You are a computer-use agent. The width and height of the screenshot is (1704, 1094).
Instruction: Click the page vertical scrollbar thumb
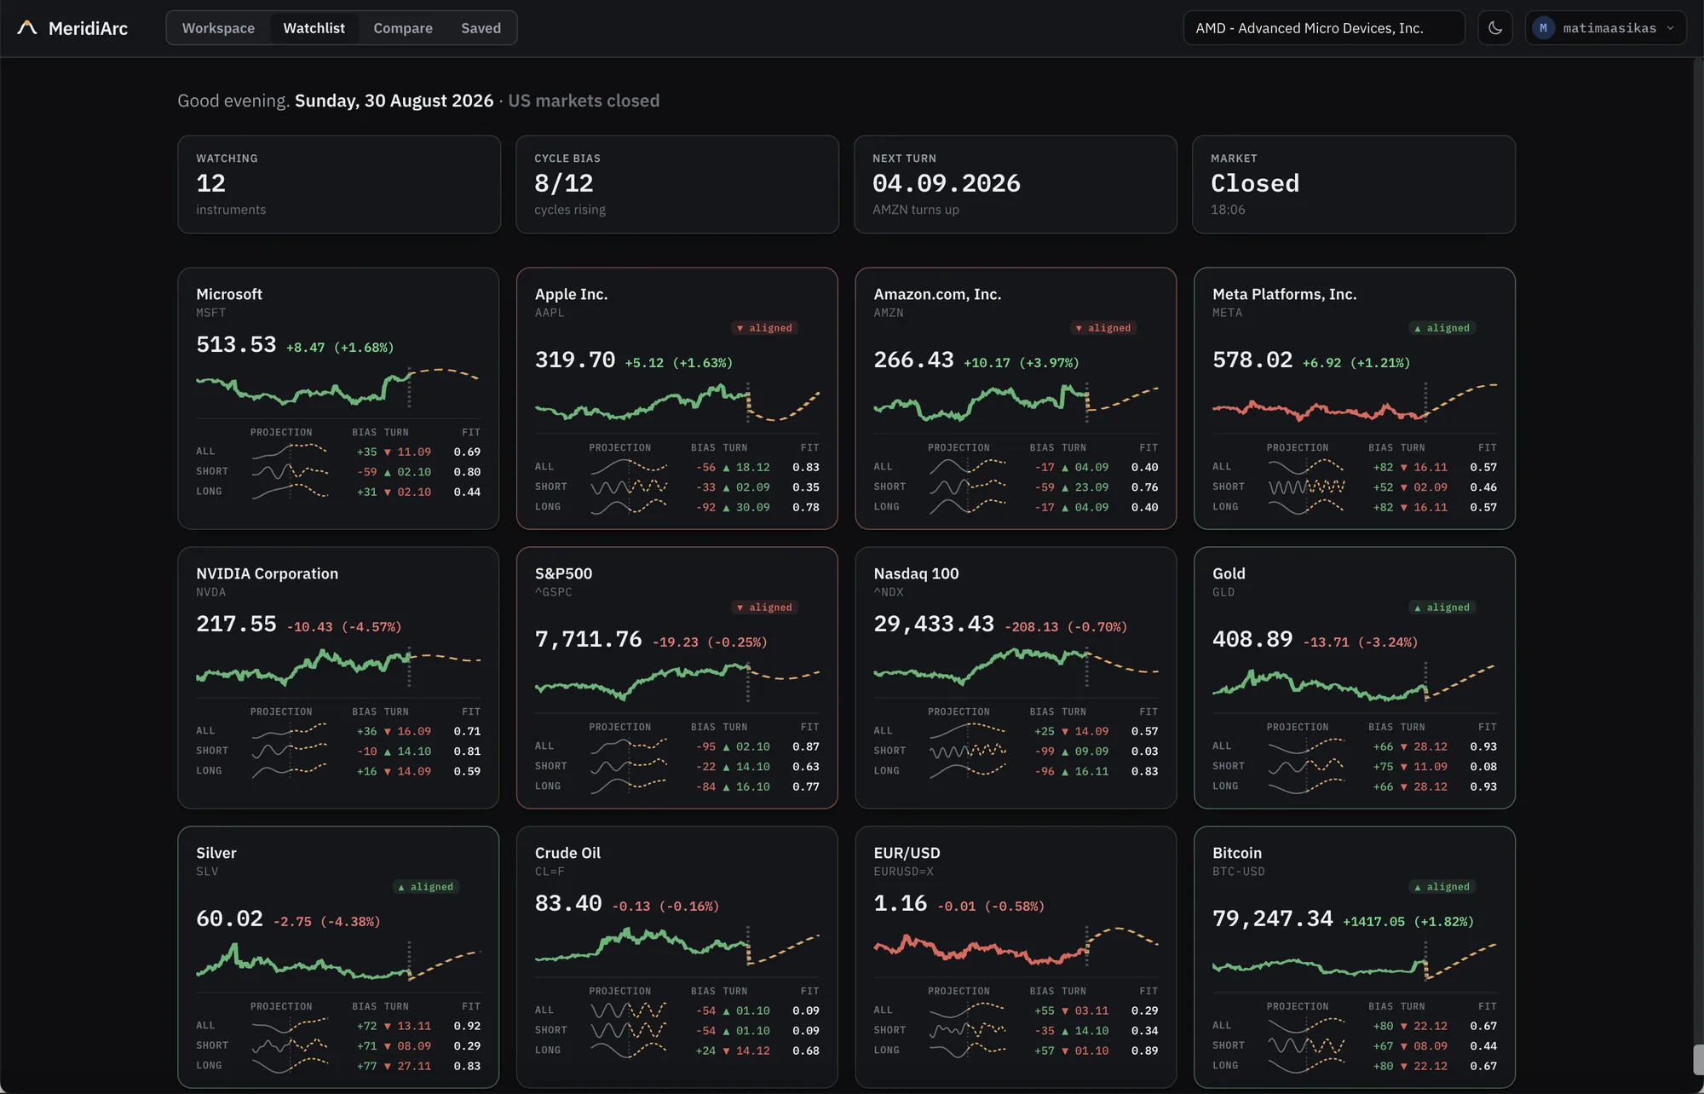[x=1698, y=1059]
